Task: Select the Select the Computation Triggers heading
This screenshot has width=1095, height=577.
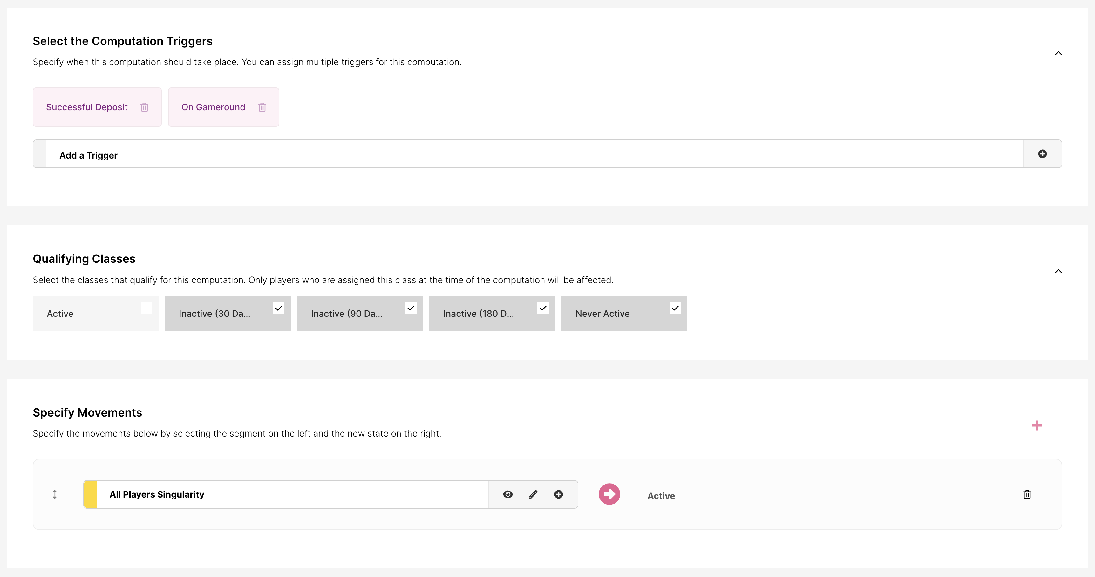Action: 122,41
